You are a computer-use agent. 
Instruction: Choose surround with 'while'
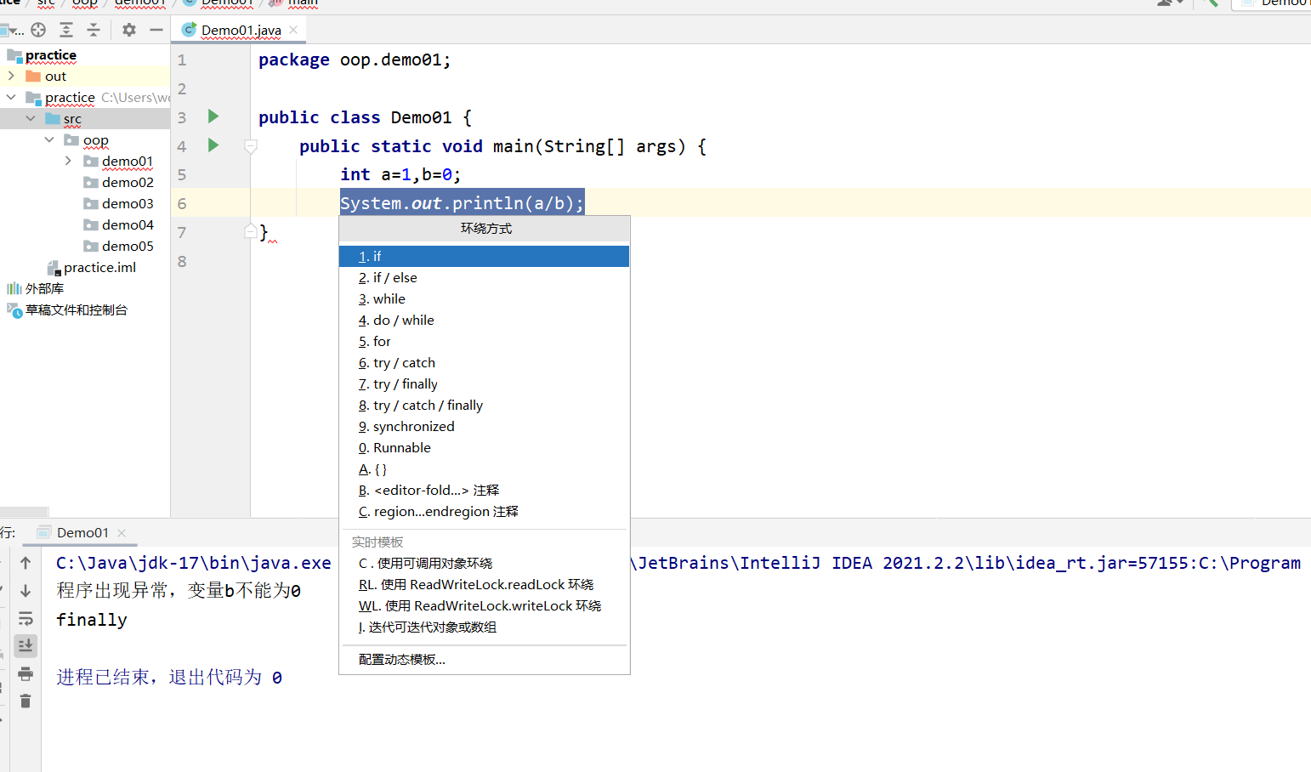click(x=484, y=298)
